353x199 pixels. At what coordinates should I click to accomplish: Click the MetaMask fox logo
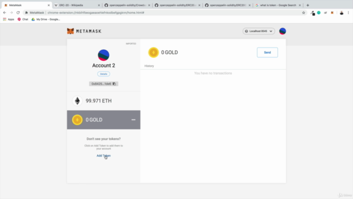click(71, 31)
